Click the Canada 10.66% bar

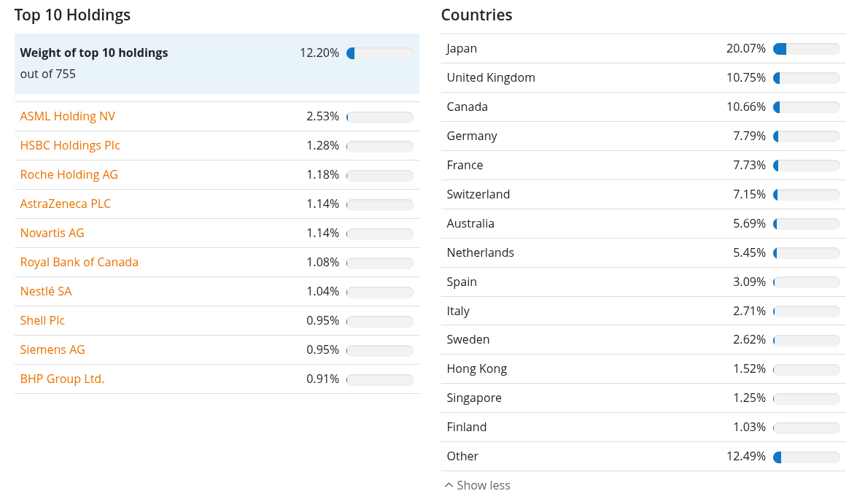(x=806, y=107)
